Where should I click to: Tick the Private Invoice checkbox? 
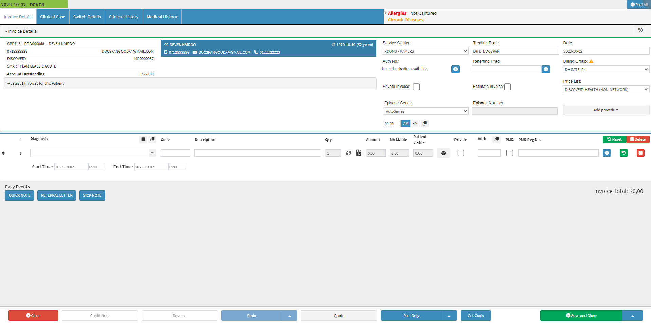(x=416, y=87)
